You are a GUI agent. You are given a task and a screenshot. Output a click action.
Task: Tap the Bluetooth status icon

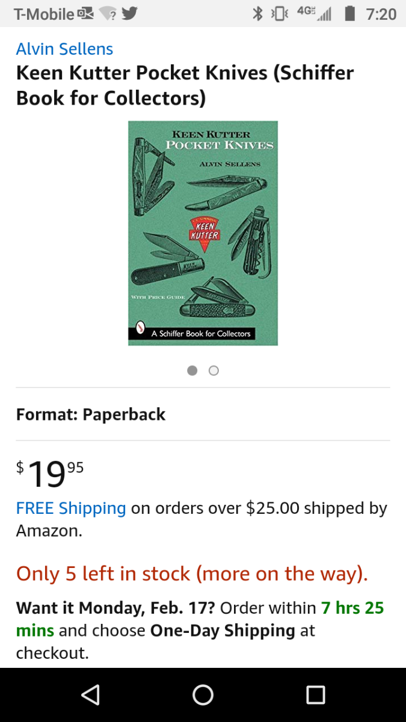(257, 13)
